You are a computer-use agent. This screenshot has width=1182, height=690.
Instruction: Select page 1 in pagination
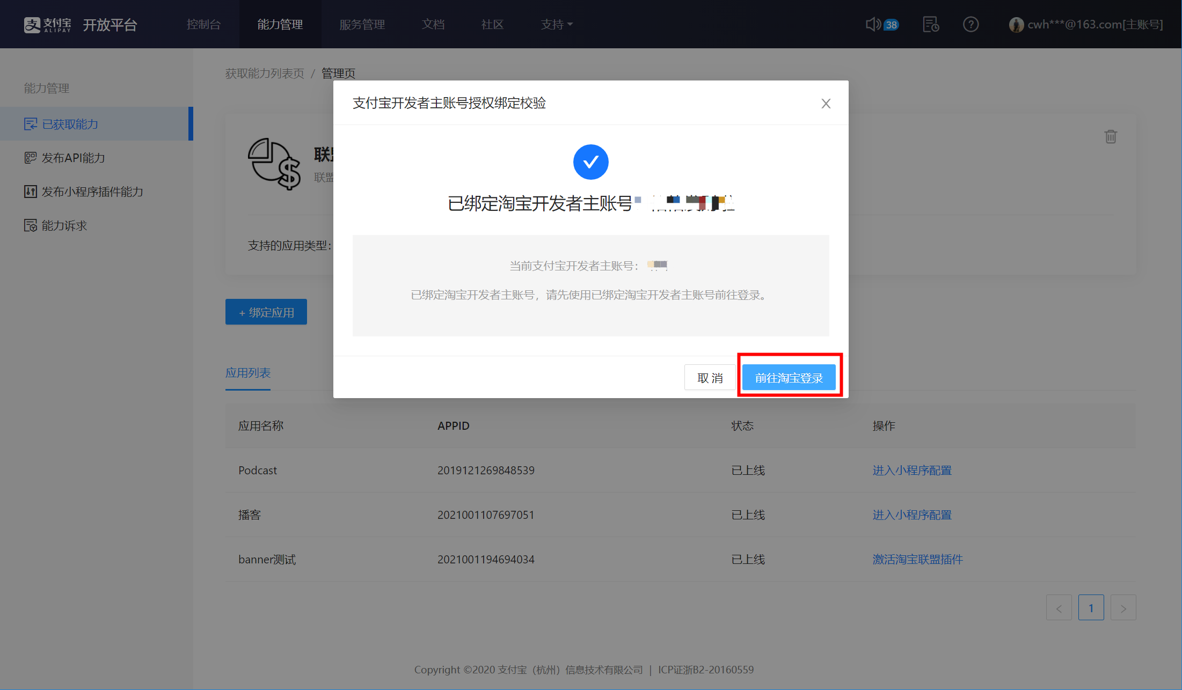click(x=1091, y=608)
